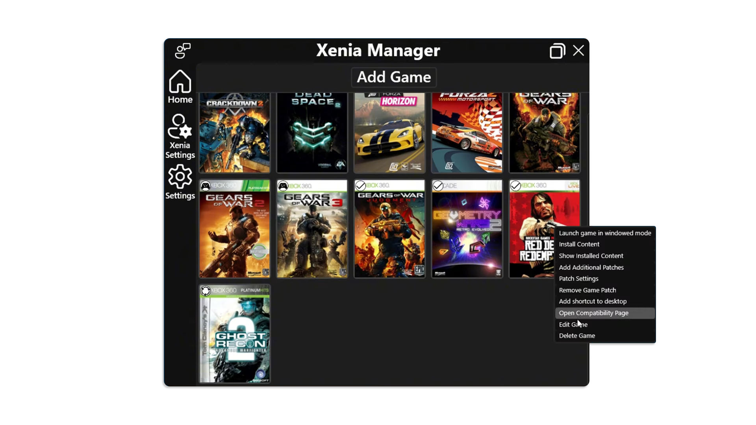This screenshot has height=425, width=756.
Task: Select Add Additional Patches
Action: point(591,267)
